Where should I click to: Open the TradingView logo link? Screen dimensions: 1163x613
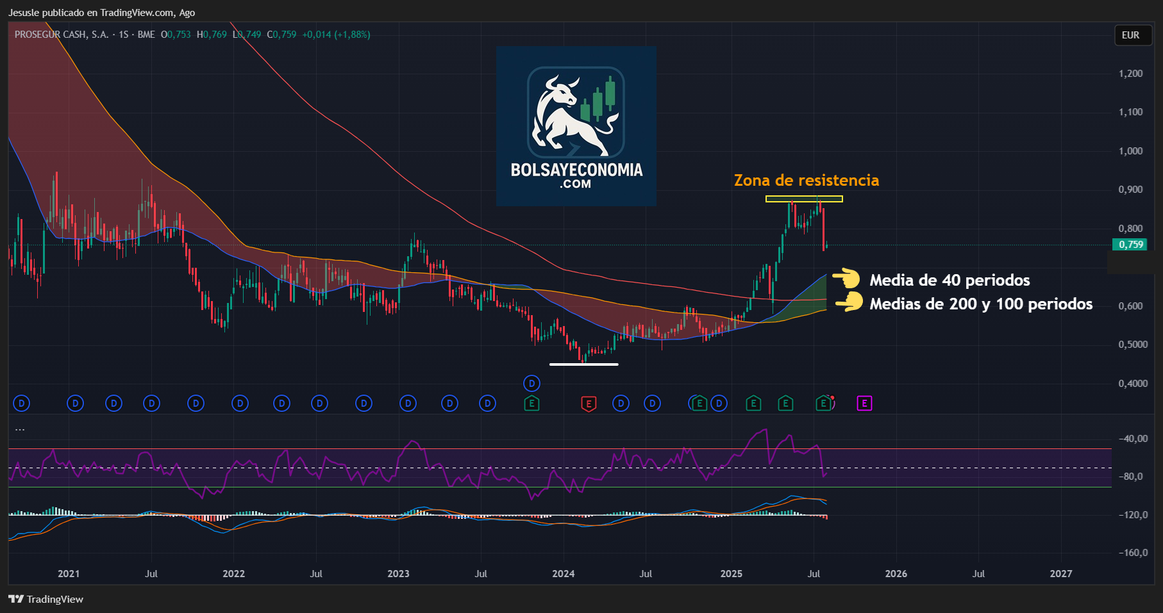click(x=46, y=599)
